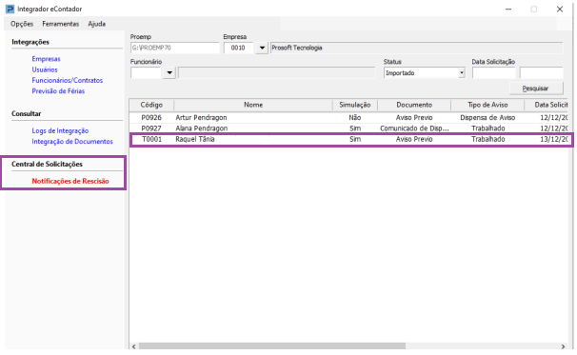Select Notificações de Rescisão
This screenshot has height=355, width=577.
(x=70, y=181)
